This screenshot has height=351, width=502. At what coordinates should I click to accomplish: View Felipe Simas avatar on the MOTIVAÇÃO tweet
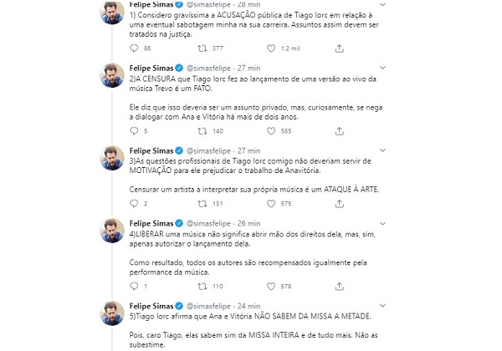[112, 158]
